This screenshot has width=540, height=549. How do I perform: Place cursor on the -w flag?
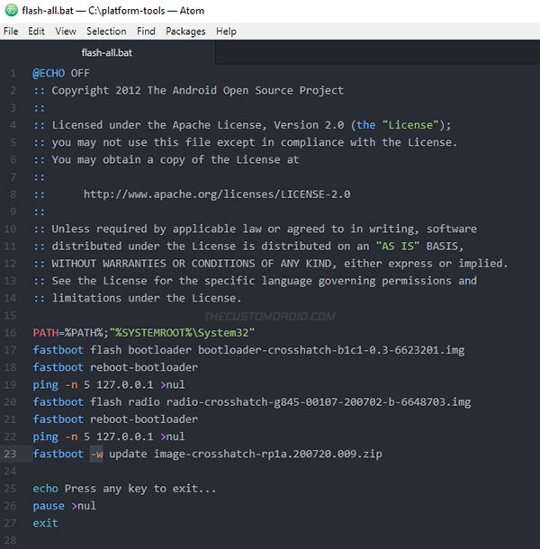[x=96, y=454]
